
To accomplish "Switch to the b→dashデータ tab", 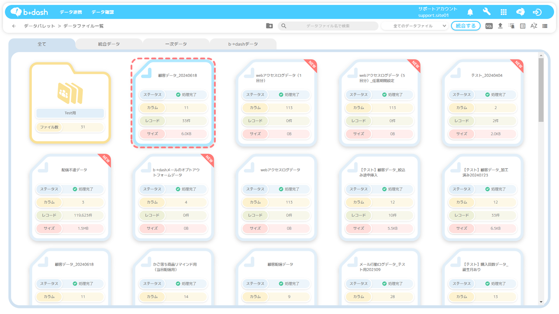I will [x=243, y=44].
